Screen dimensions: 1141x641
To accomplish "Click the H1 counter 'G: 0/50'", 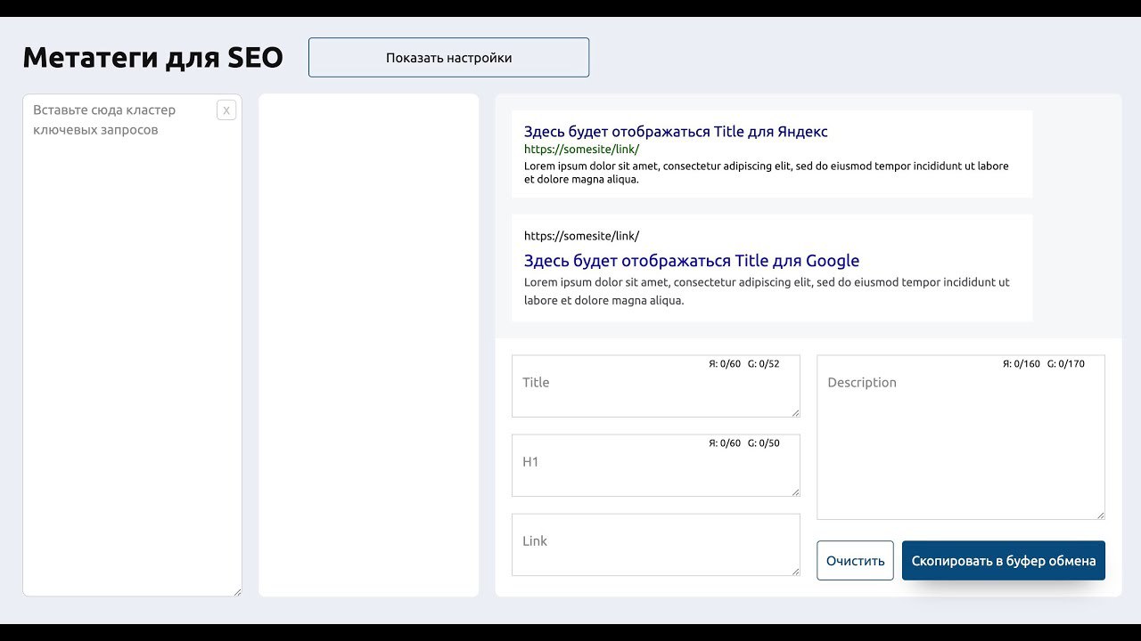I will coord(763,443).
